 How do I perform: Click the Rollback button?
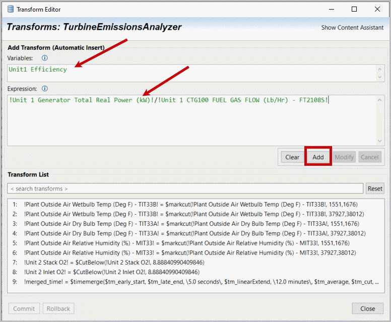[58, 308]
